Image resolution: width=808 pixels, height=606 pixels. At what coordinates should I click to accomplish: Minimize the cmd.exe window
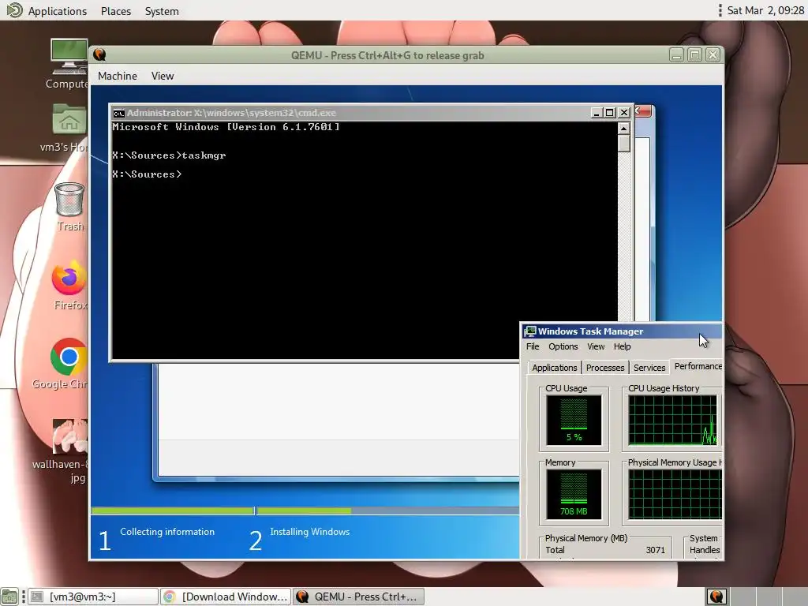tap(597, 112)
